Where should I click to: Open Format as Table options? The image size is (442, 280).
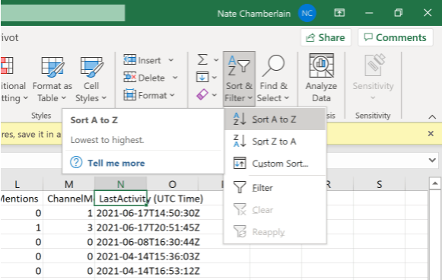pyautogui.click(x=52, y=79)
